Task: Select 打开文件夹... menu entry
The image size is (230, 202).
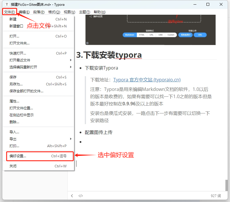Action: pos(38,43)
